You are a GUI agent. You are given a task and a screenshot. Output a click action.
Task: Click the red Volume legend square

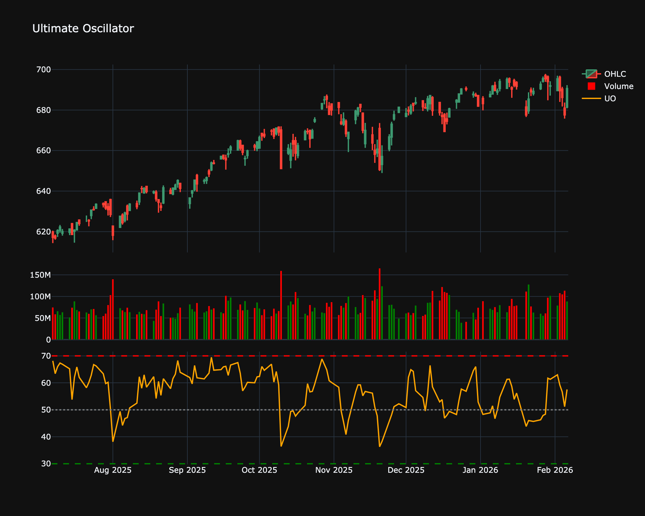coord(591,86)
